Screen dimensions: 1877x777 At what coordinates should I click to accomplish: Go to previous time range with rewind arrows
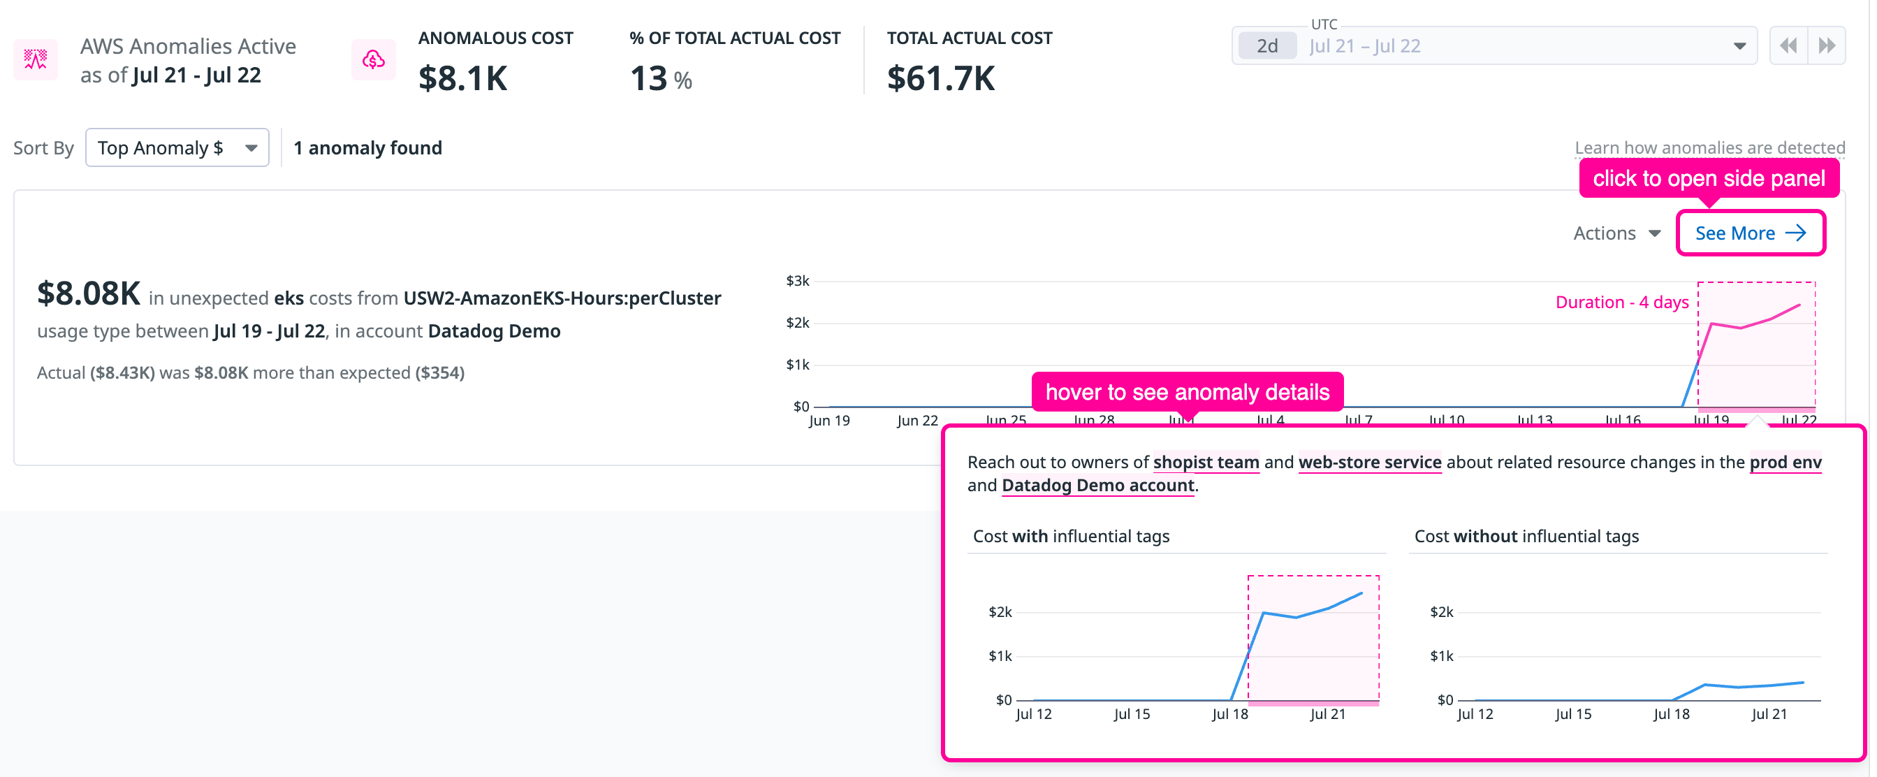click(1789, 46)
